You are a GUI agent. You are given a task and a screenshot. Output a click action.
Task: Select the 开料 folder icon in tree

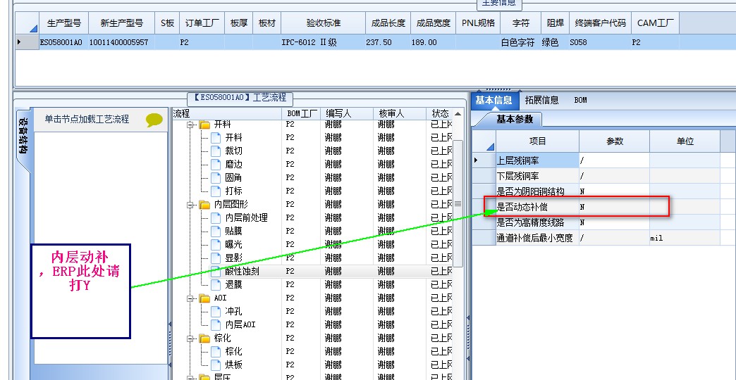[x=204, y=125]
